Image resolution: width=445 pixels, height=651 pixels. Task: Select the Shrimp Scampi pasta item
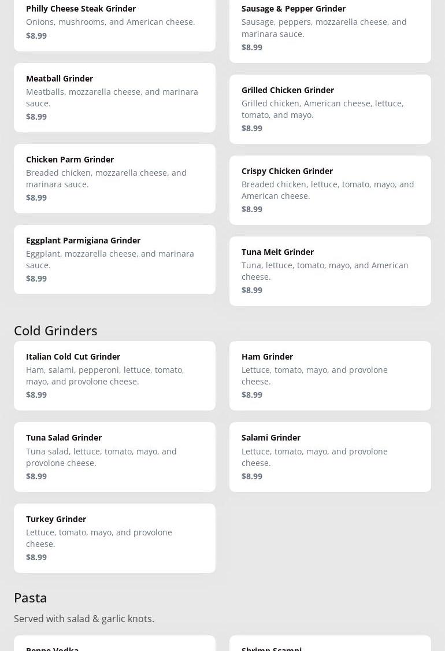[330, 643]
